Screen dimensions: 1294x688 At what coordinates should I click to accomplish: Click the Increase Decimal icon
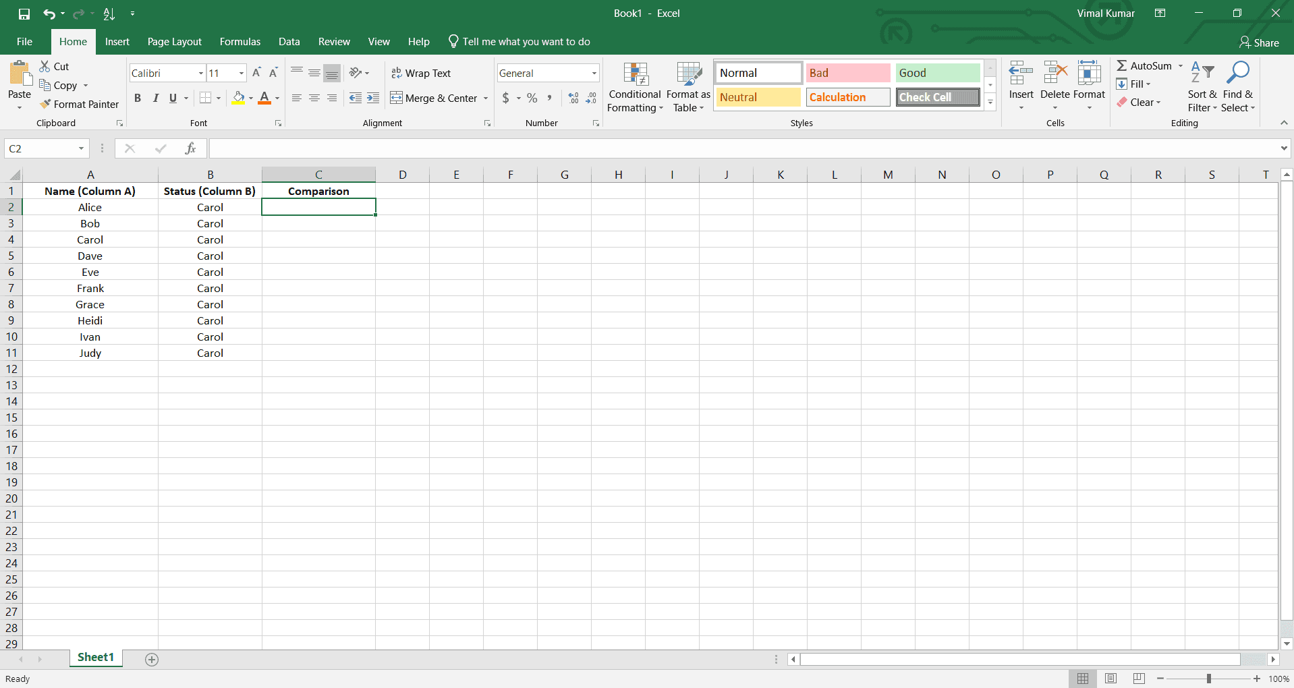click(x=573, y=98)
